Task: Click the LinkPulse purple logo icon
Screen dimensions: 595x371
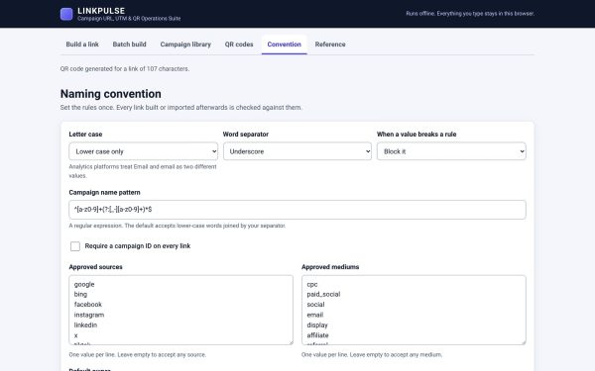Action: click(66, 14)
